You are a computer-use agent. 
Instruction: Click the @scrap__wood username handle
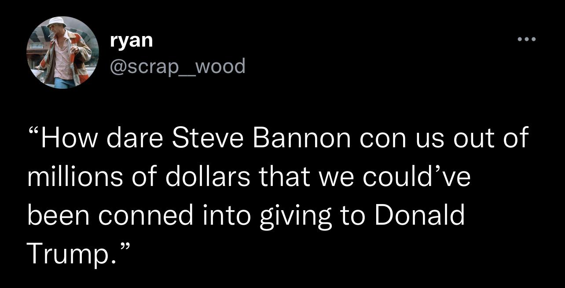(177, 66)
